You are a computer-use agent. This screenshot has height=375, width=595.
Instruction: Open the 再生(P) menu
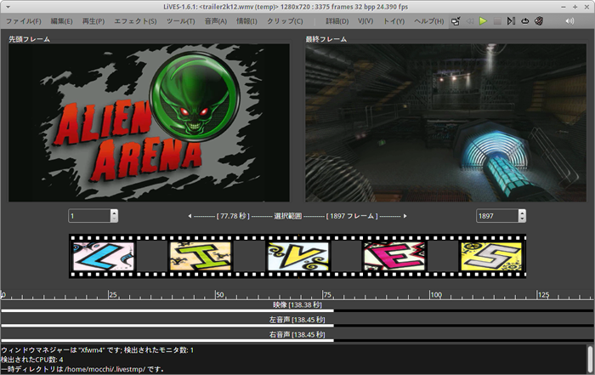(x=93, y=21)
